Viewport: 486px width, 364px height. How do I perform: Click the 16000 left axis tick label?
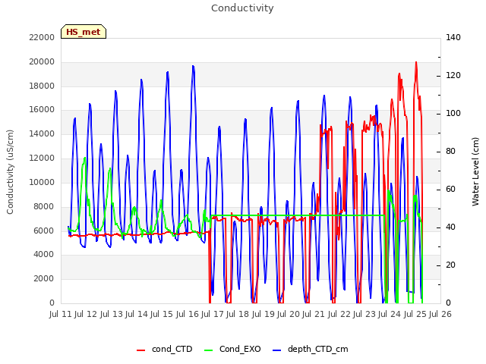click(42, 110)
